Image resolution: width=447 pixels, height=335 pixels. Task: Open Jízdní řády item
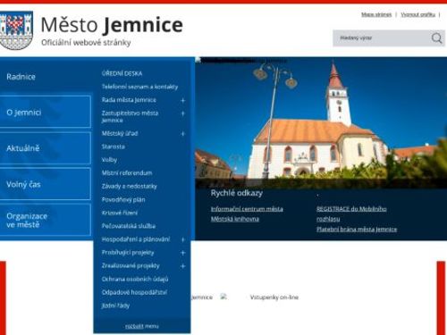pyautogui.click(x=115, y=306)
